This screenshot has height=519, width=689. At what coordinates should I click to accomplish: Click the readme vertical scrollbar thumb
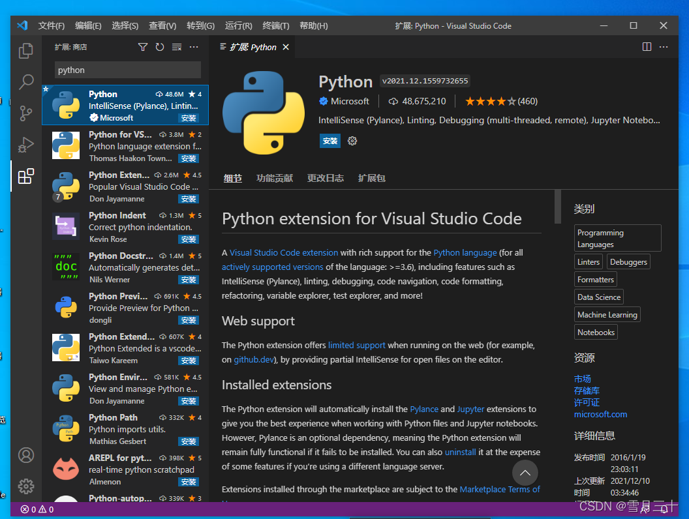pos(558,207)
